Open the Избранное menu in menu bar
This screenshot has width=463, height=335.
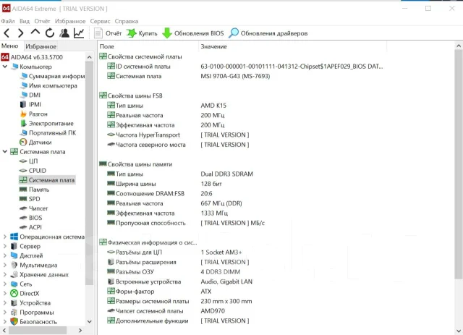[x=70, y=21]
